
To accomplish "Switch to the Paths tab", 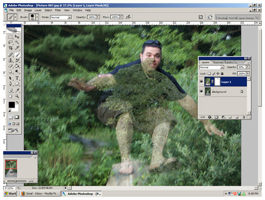I will (230, 62).
